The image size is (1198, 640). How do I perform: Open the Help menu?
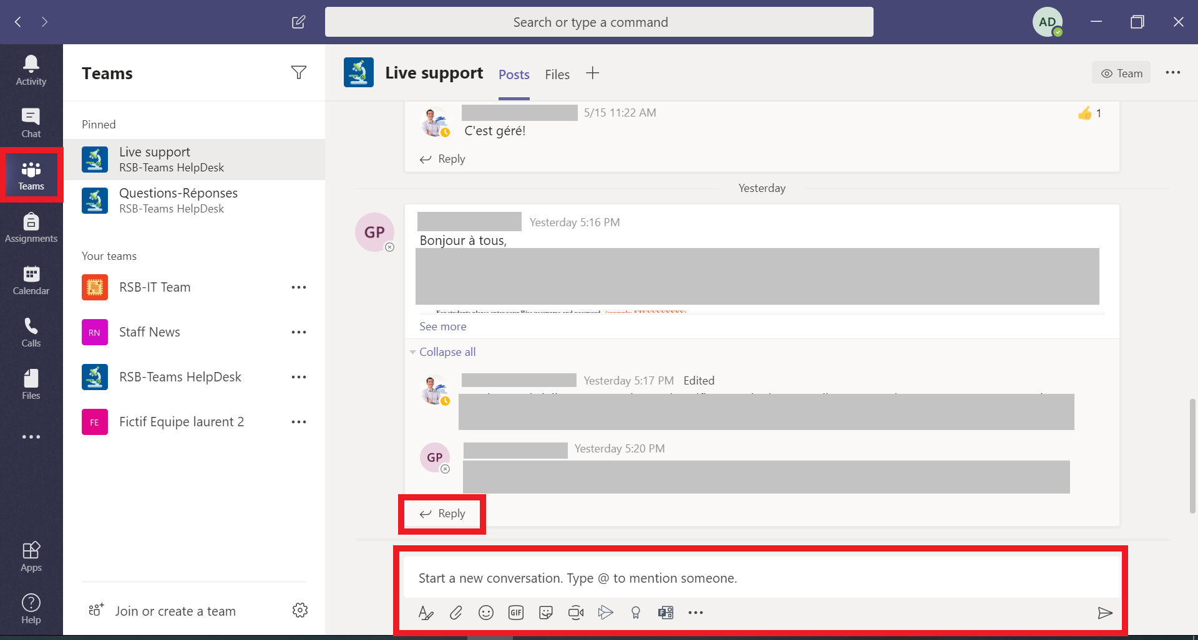(31, 609)
